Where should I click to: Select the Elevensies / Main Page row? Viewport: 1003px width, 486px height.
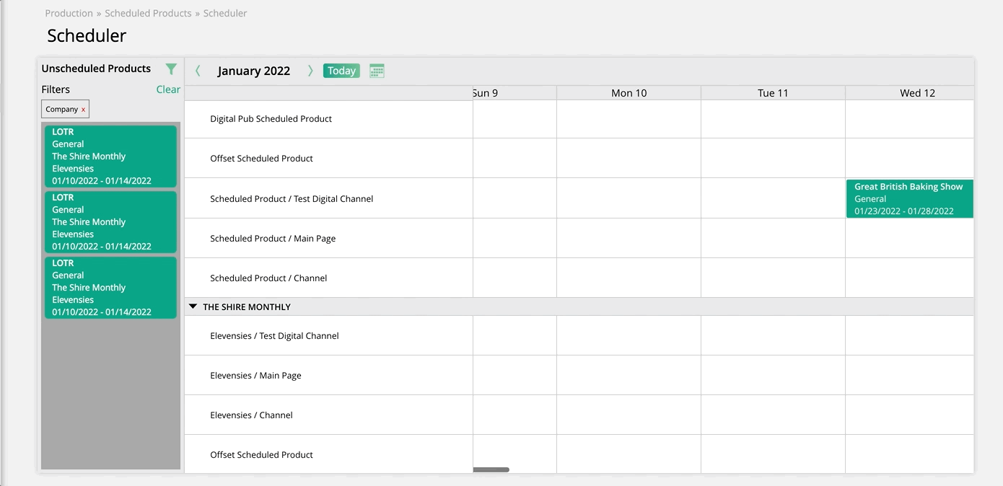tap(255, 375)
